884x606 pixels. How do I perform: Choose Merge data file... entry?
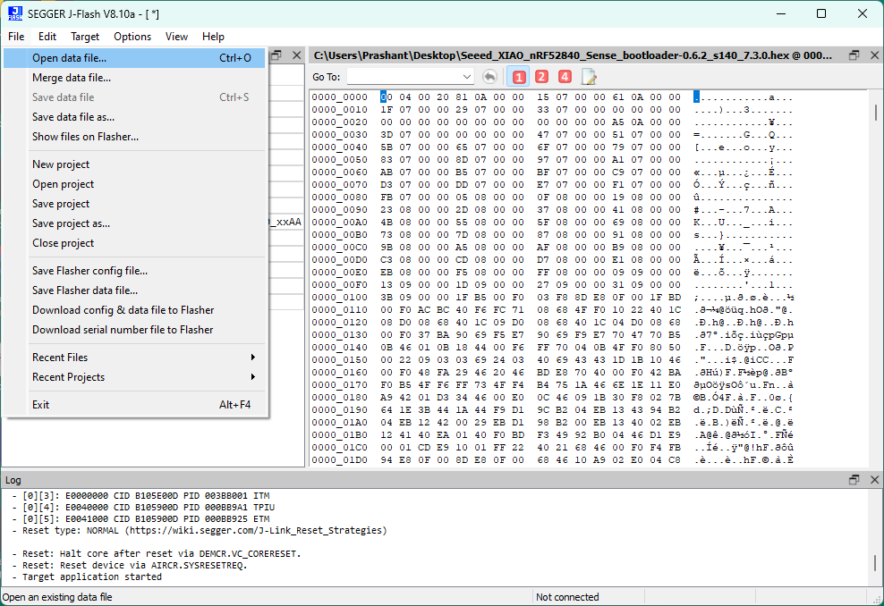[134, 78]
